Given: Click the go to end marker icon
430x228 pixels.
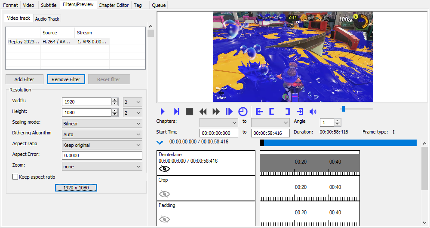Looking at the screenshot, I should pos(300,112).
